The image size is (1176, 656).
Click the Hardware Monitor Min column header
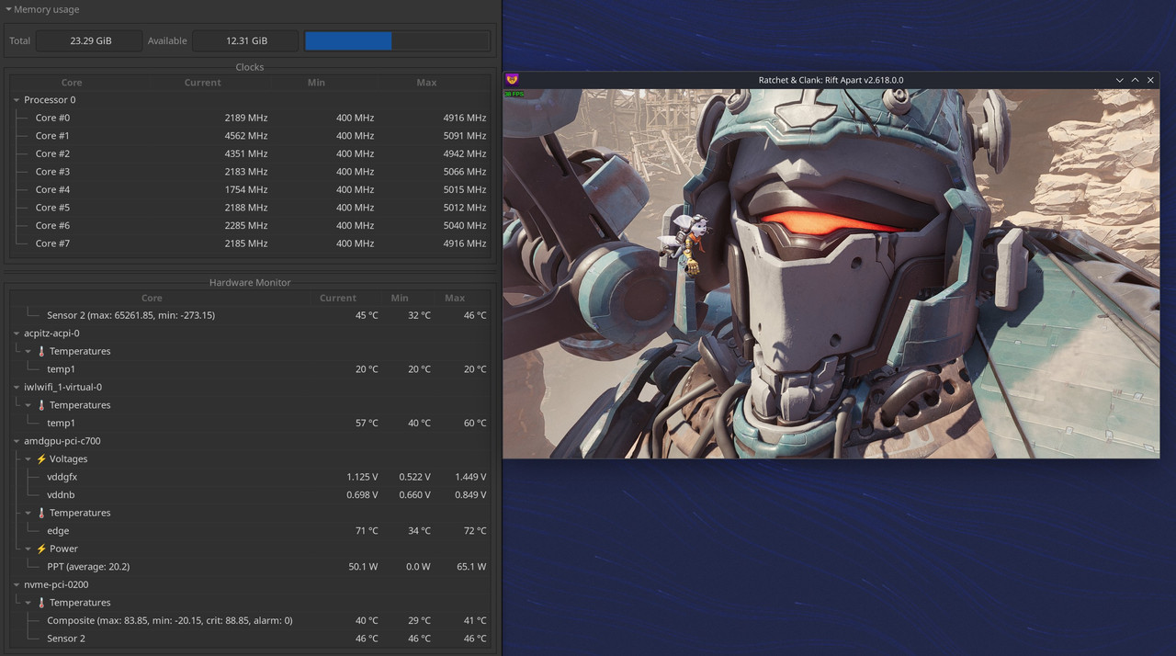(x=400, y=298)
